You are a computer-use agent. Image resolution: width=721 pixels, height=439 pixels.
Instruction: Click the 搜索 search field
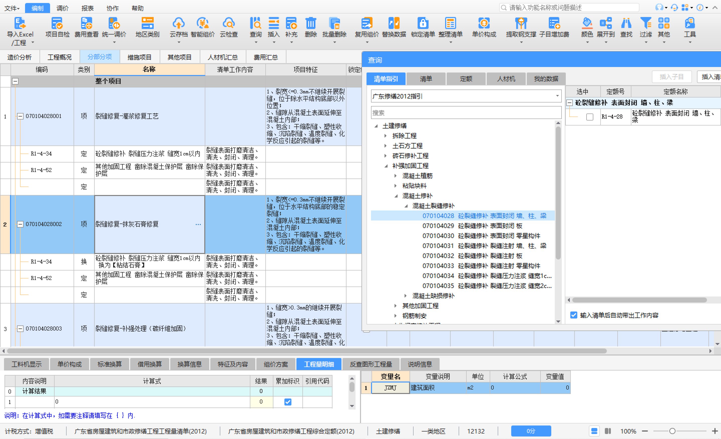(466, 112)
